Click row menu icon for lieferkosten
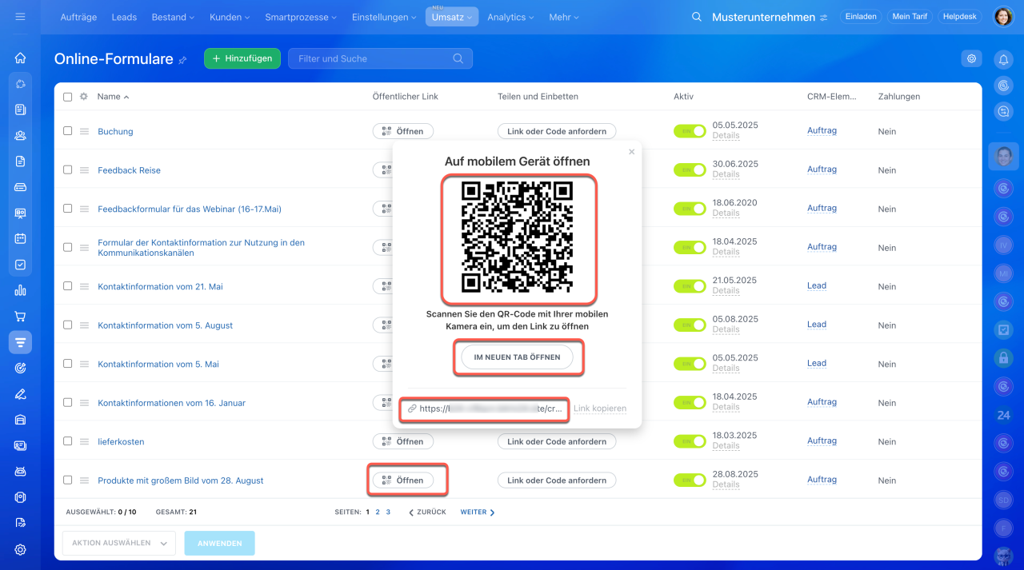Screen dimensions: 1024x570 pyautogui.click(x=84, y=441)
